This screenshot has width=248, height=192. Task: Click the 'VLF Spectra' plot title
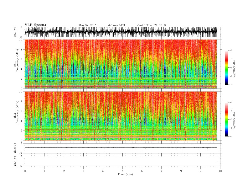pos(35,25)
